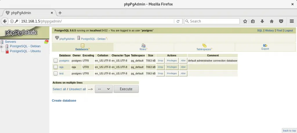The width and height of the screenshot is (297, 133).
Task: Click Unselect all link
Action: click(x=77, y=89)
